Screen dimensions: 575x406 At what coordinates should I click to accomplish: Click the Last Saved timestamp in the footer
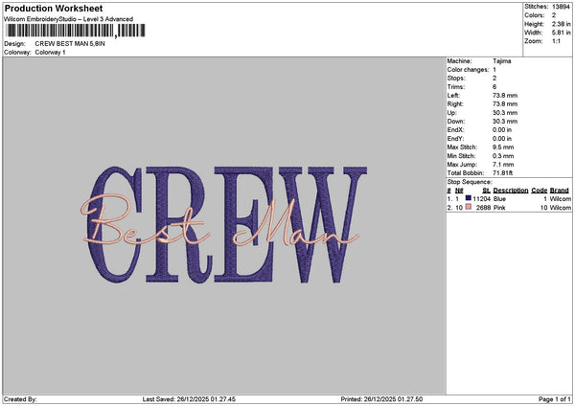tap(189, 399)
